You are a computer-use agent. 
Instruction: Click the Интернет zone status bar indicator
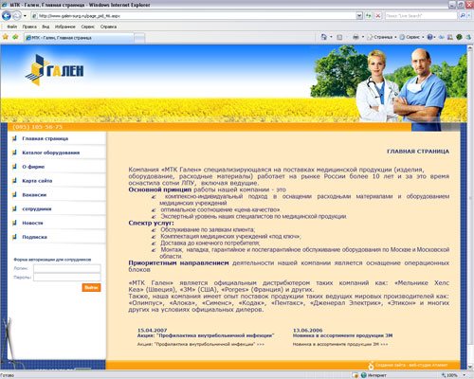tap(374, 375)
